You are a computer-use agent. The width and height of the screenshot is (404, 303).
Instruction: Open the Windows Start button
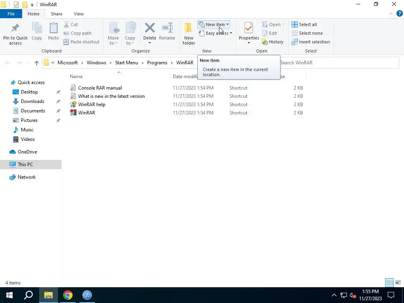9,295
